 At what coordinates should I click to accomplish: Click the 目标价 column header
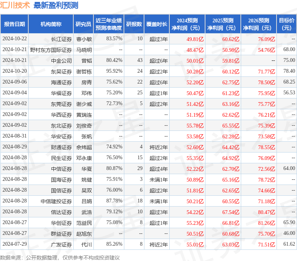tap(287, 24)
